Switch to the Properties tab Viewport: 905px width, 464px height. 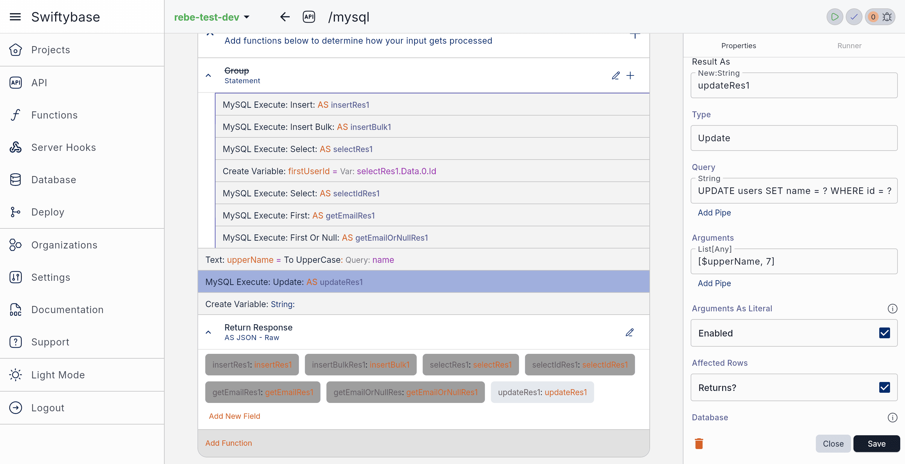[x=739, y=46]
